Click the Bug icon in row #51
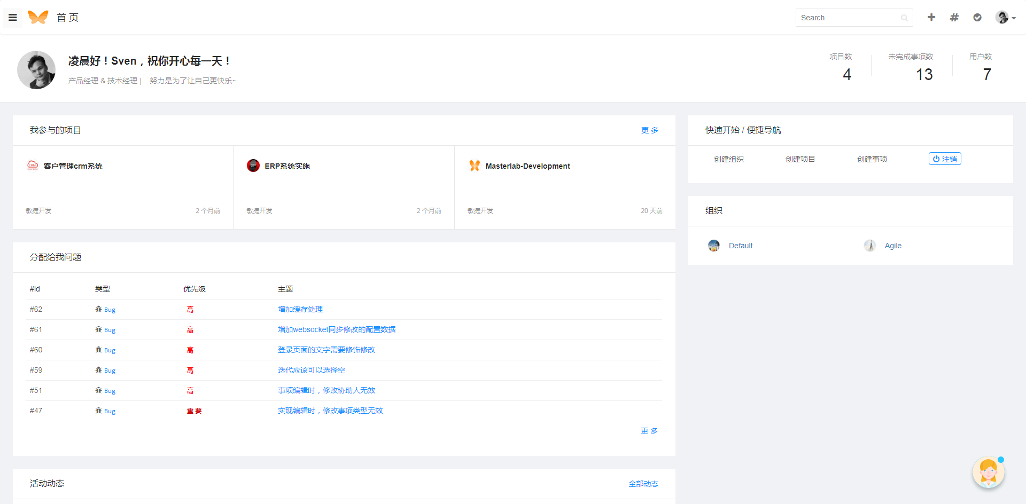The image size is (1026, 504). 98,390
